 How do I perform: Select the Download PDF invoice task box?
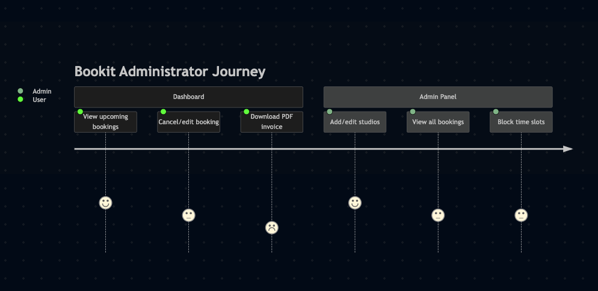click(271, 122)
